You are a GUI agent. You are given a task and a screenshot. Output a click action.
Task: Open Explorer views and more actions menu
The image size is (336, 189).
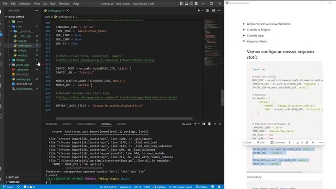coord(36,10)
